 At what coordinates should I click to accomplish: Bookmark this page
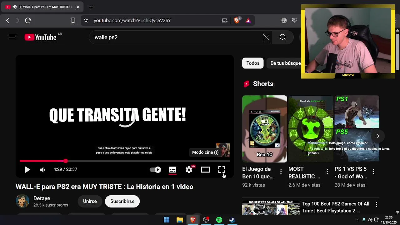[x=73, y=20]
